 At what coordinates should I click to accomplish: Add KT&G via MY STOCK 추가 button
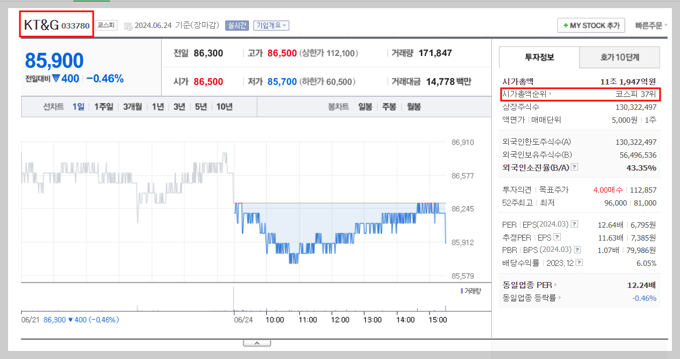tap(591, 25)
